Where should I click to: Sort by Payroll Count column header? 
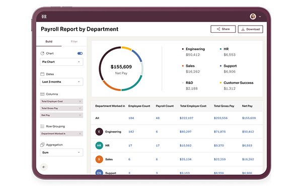pyautogui.click(x=165, y=106)
